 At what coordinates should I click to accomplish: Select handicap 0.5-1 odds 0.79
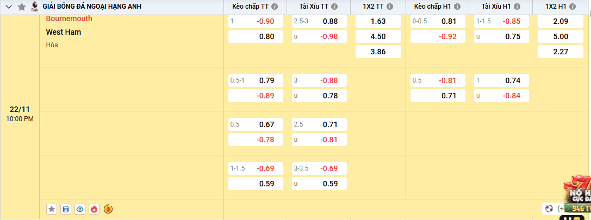(256, 80)
